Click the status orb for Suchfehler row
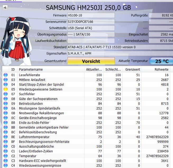 pos(6,94)
